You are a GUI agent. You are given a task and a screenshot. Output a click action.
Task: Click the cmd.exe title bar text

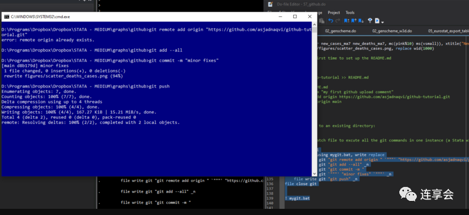click(x=40, y=17)
